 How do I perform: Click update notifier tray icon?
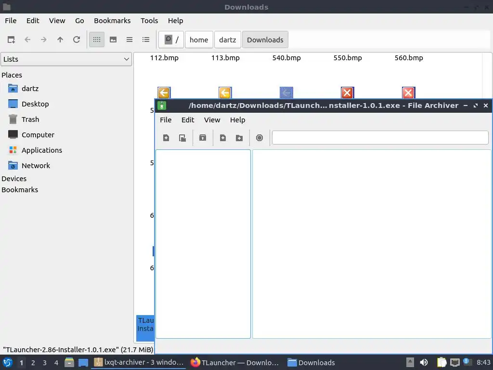point(467,362)
